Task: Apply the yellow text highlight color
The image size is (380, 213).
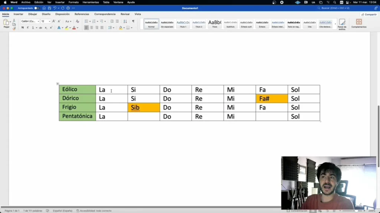Action: point(67,28)
